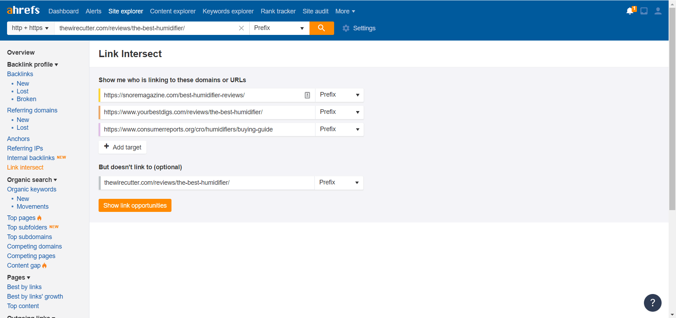Open Competing domains report
Screen dimensions: 676x318
pyautogui.click(x=35, y=246)
